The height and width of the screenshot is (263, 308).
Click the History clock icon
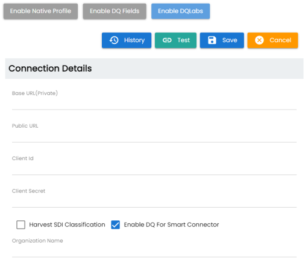click(x=114, y=40)
